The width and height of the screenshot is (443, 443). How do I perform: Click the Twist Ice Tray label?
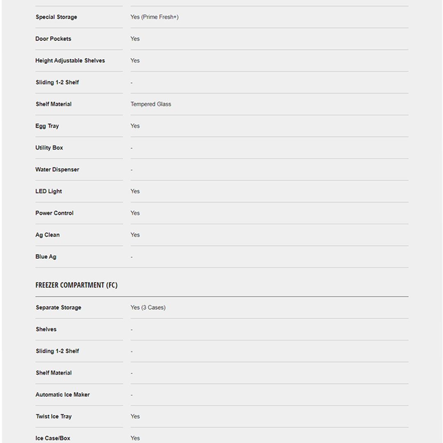(54, 416)
